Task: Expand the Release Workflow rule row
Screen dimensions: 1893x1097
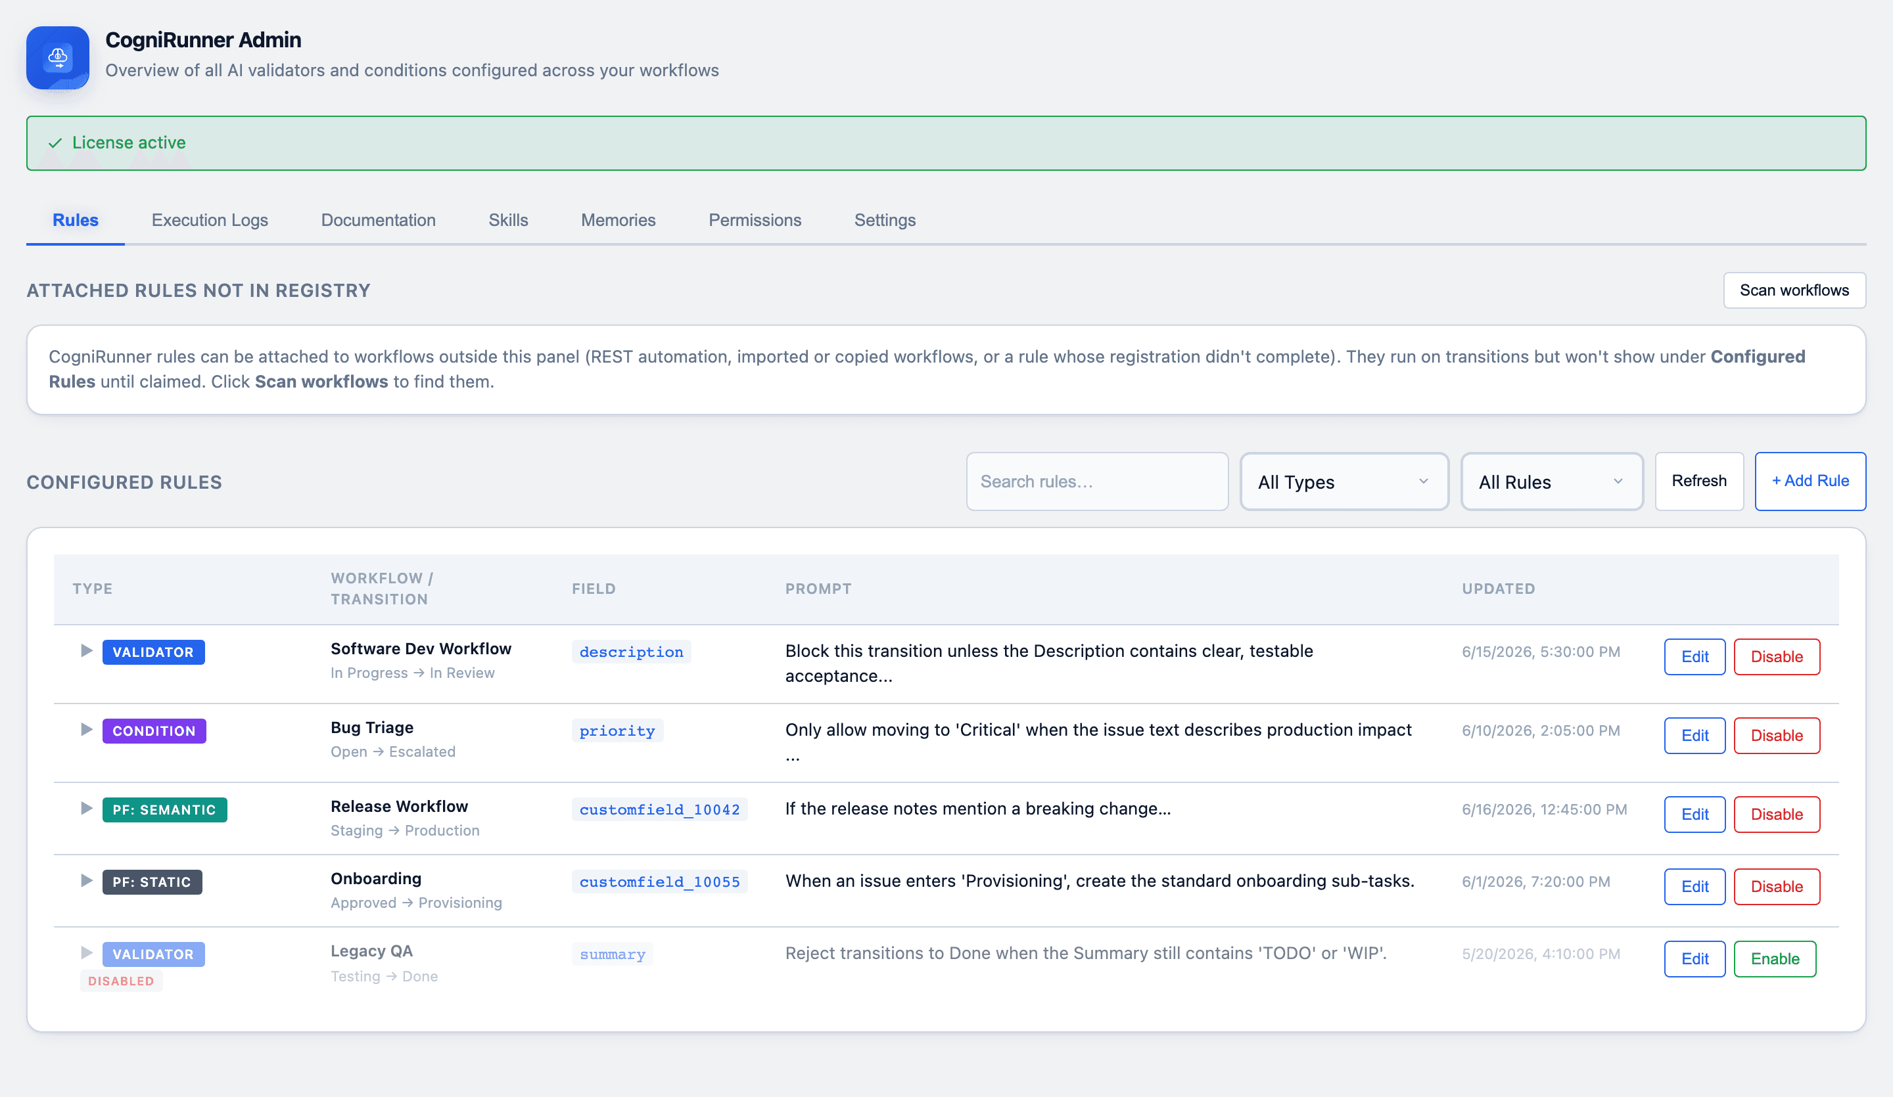Action: [x=86, y=808]
